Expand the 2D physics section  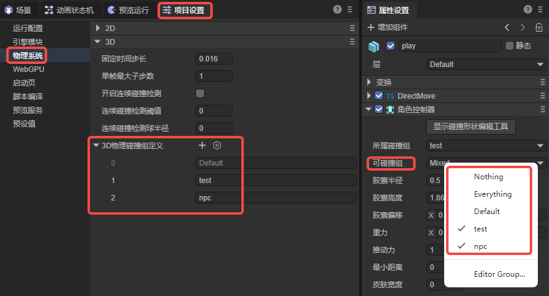[97, 28]
